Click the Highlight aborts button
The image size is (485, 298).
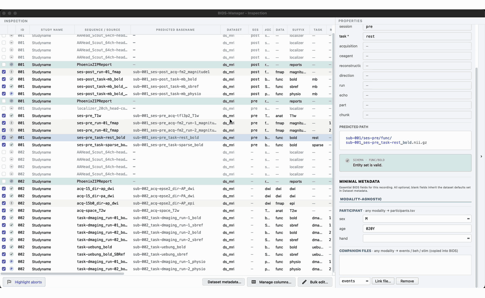coord(24,282)
